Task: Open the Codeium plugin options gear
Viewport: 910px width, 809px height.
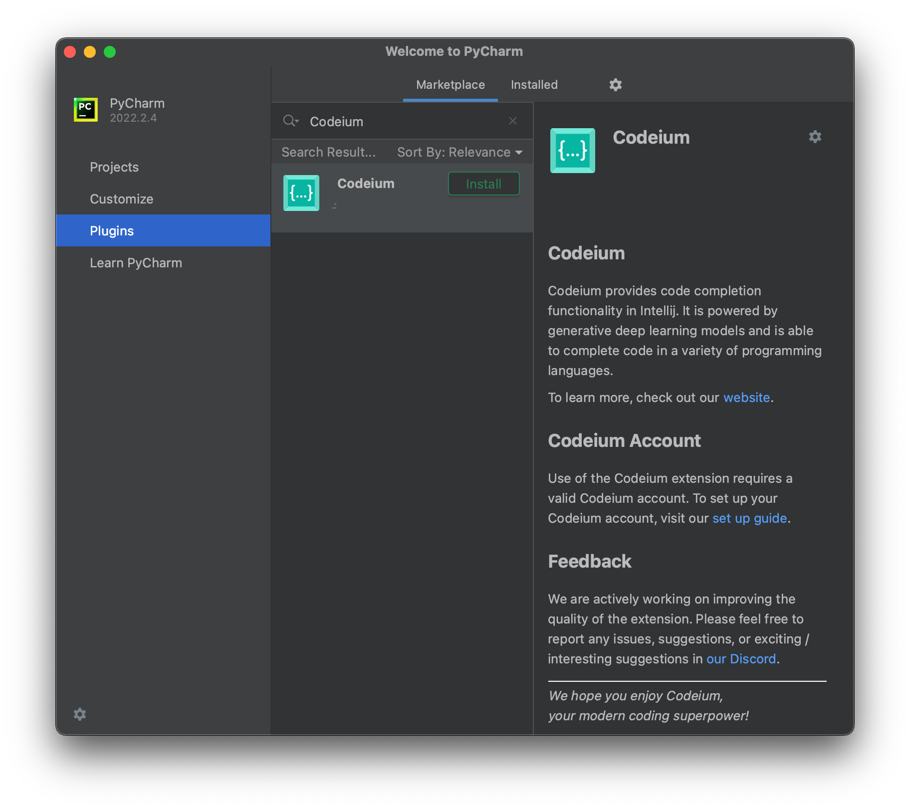Action: point(815,137)
